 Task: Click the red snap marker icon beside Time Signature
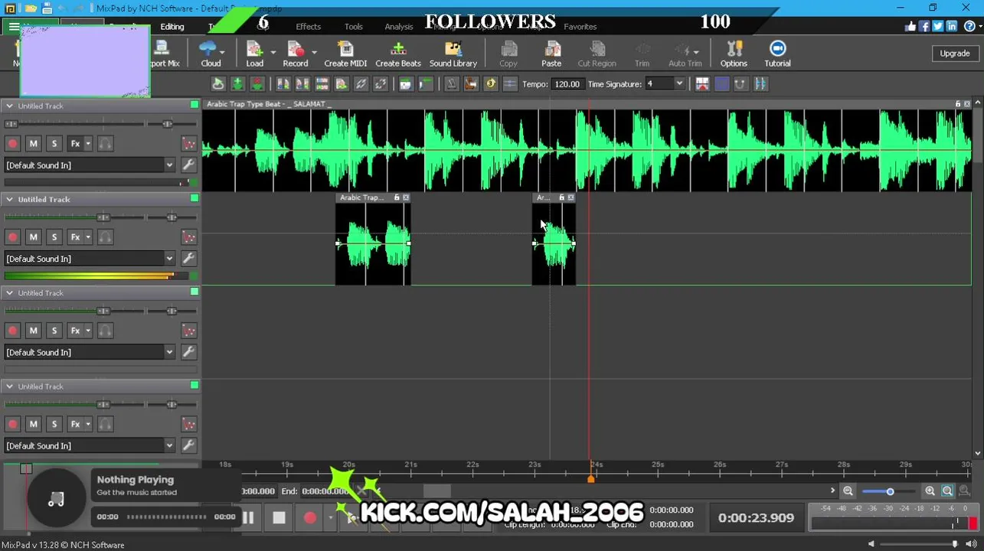[702, 84]
